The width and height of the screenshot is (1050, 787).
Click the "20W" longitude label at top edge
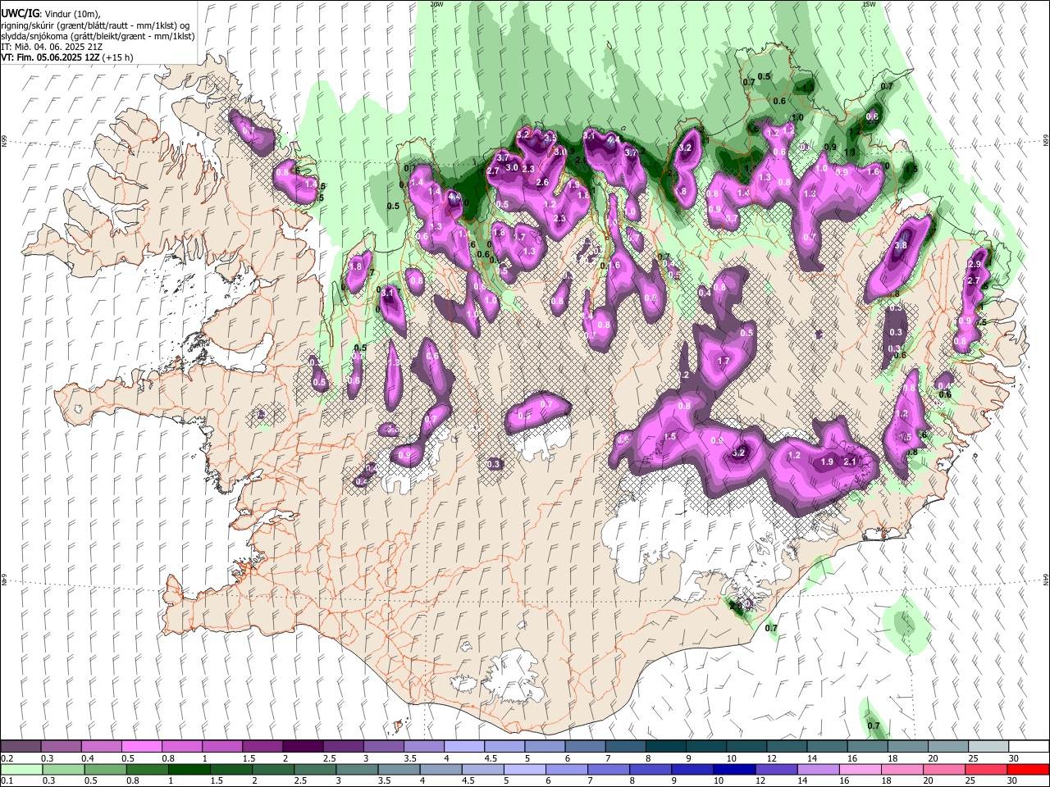436,4
